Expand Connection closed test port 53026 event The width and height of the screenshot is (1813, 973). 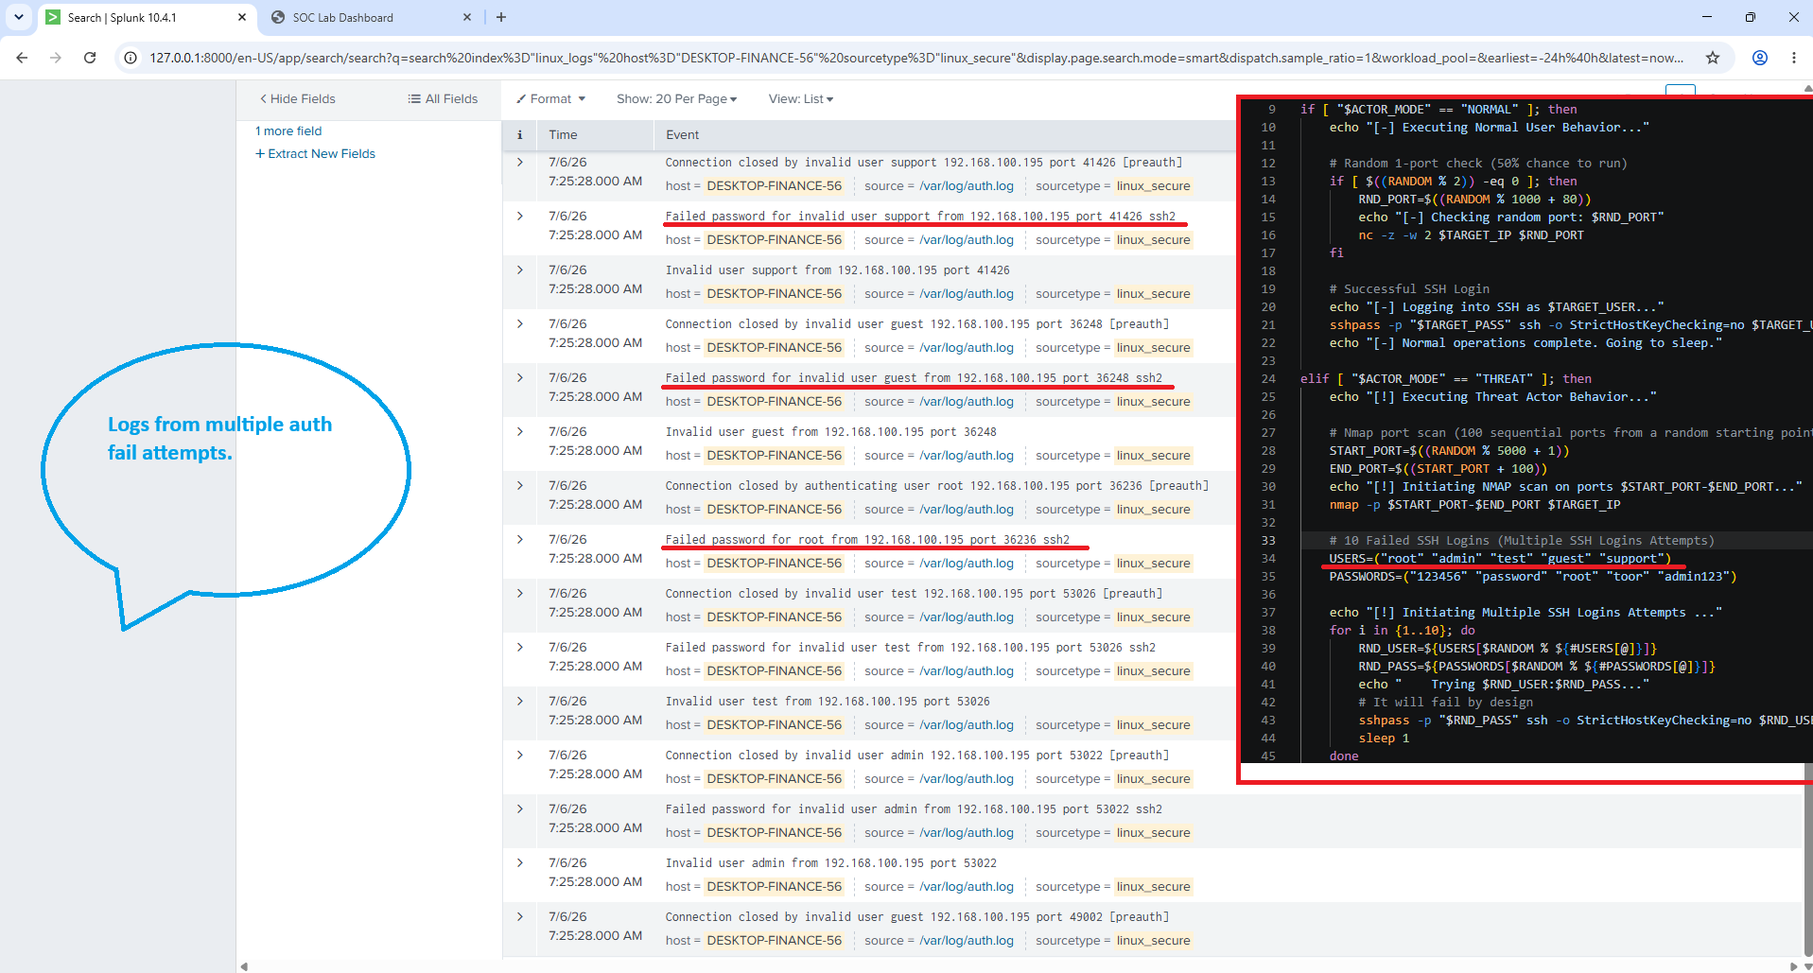tap(520, 594)
